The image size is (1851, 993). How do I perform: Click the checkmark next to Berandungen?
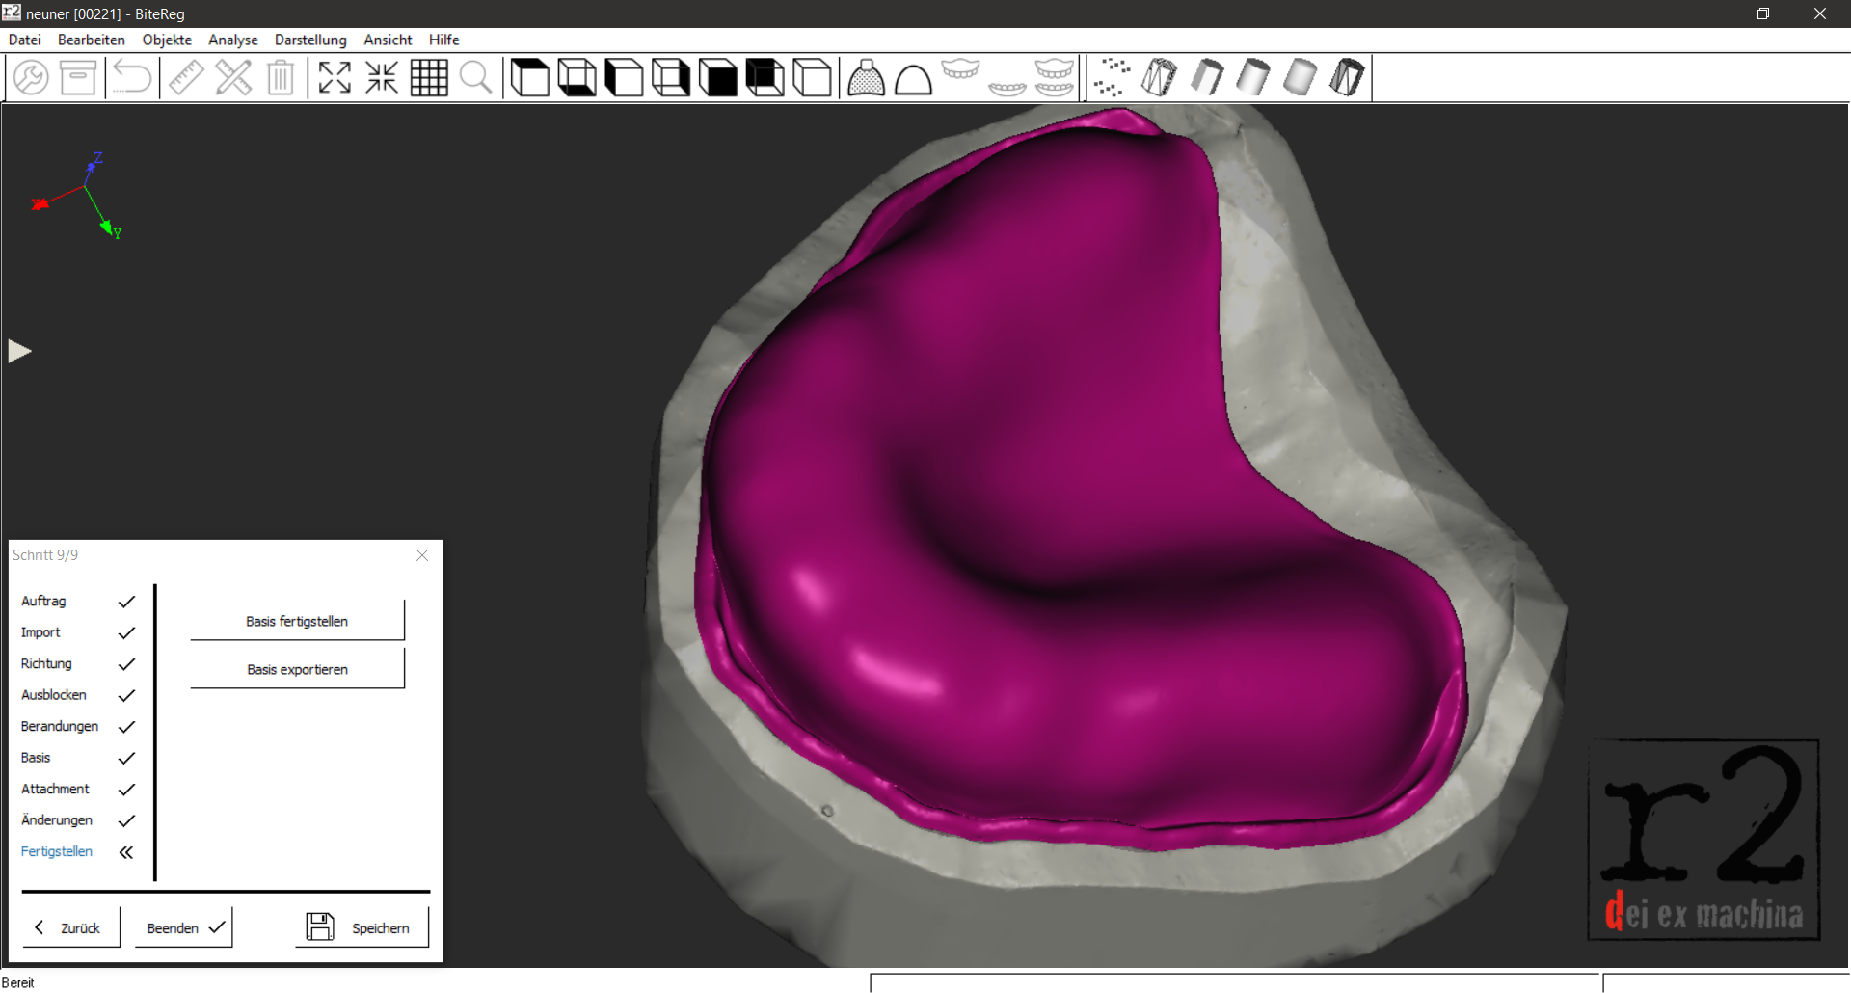point(126,727)
